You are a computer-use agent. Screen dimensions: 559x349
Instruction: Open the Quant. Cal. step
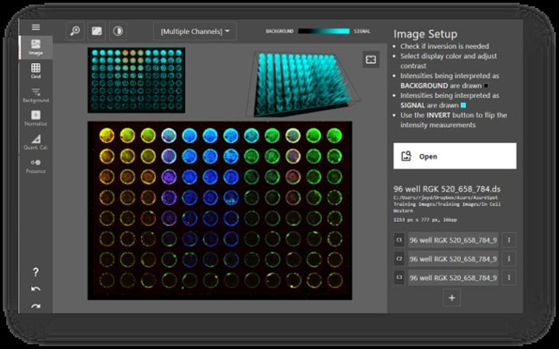coord(36,142)
